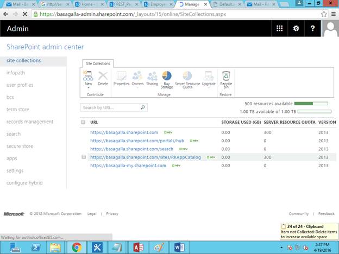Open Chrome from the taskbar
Screen dimensions: 339x254
tap(77, 247)
